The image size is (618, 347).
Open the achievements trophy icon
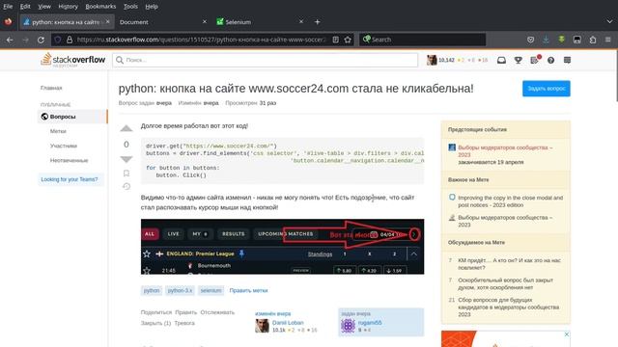click(518, 60)
